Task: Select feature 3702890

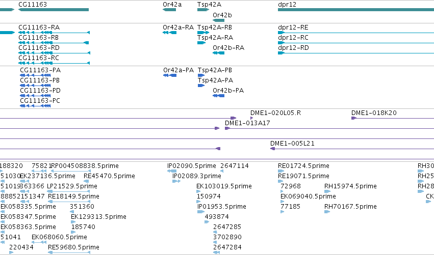Action: click(227, 238)
